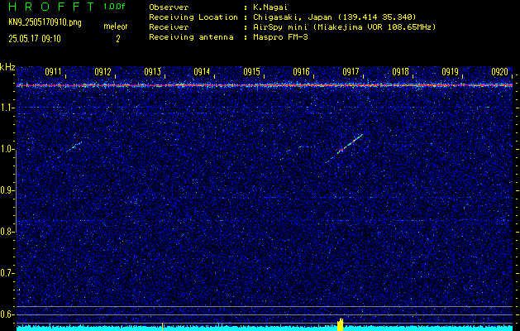Click the 0.8 frequency axis label

point(7,232)
